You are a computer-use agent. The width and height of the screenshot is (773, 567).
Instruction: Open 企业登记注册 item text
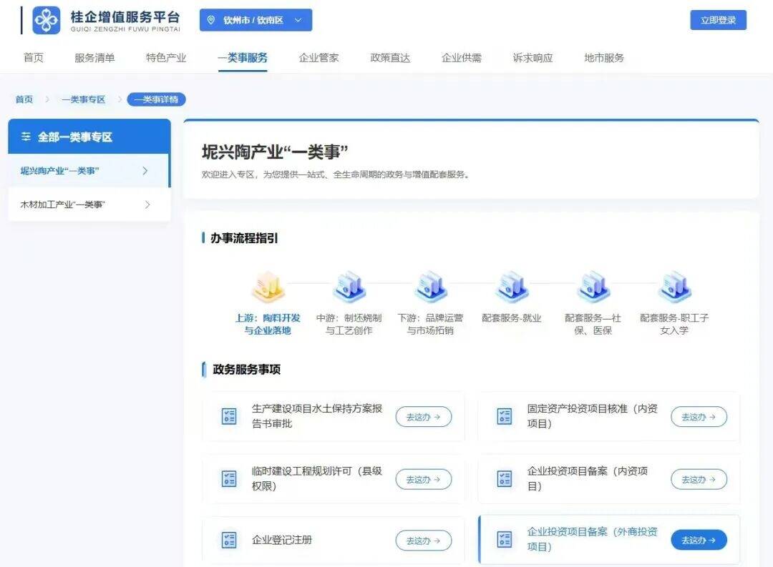coord(281,540)
